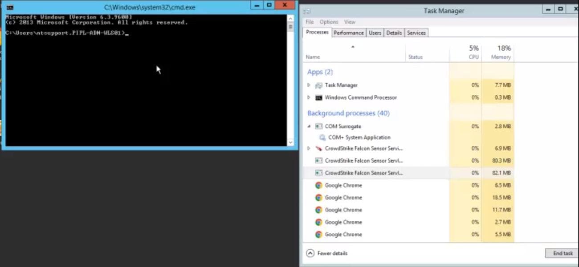This screenshot has height=267, width=579.
Task: Collapse view with Fewer details toggle
Action: pyautogui.click(x=310, y=253)
